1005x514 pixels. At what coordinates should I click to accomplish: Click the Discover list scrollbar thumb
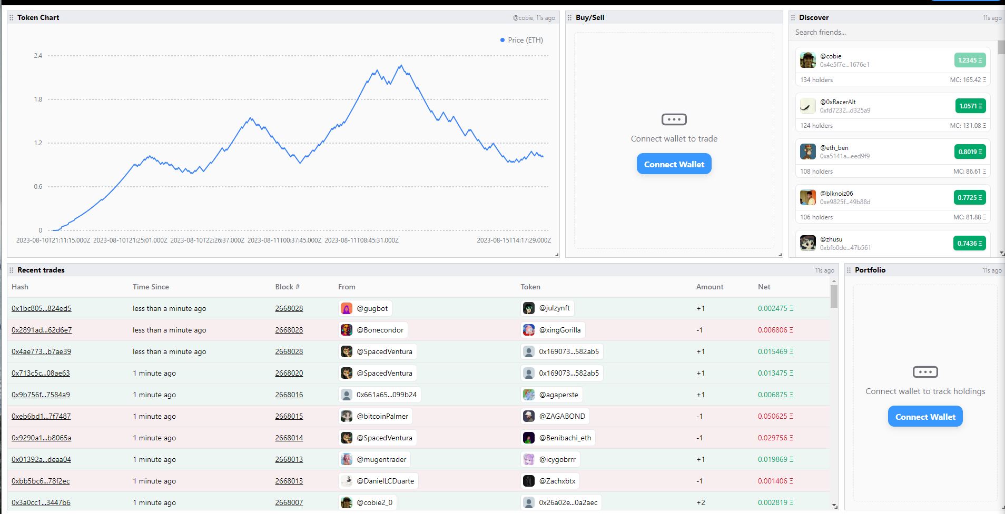click(1001, 47)
